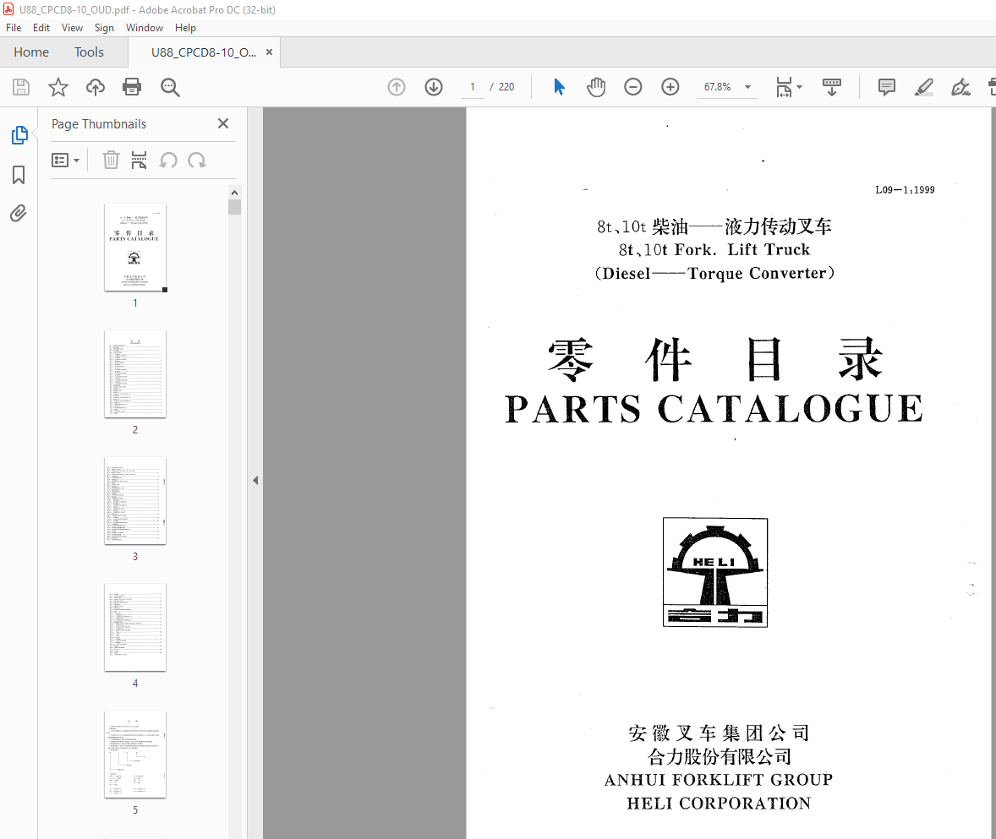
Task: Click the page number input field
Action: (473, 87)
